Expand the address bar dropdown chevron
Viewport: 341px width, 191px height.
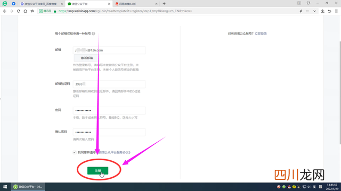coord(314,11)
